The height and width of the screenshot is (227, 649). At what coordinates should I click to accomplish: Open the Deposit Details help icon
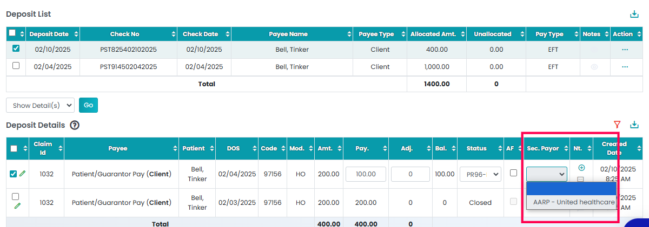[x=75, y=125]
